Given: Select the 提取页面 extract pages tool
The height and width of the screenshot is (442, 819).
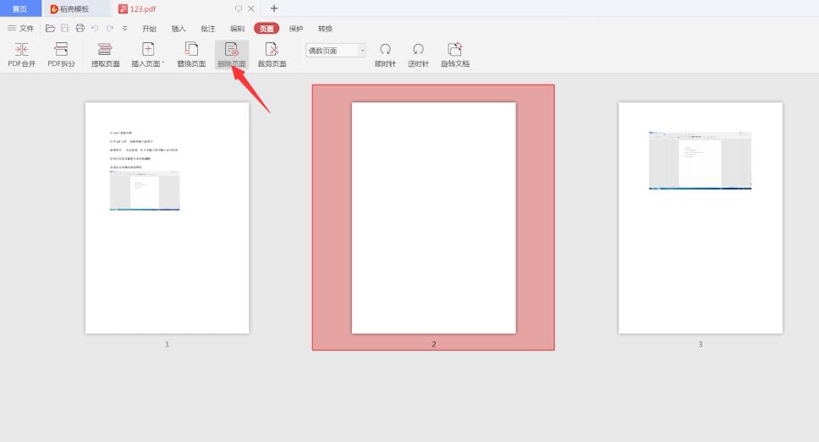Looking at the screenshot, I should [105, 55].
